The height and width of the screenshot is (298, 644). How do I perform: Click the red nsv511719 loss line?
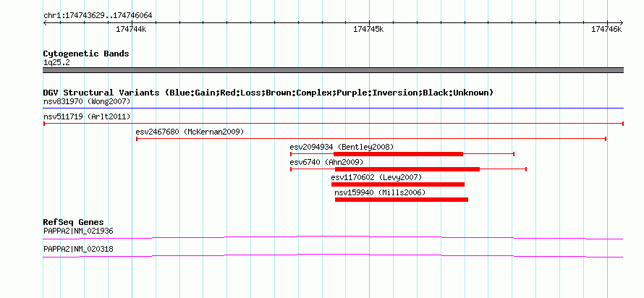[x=333, y=124]
